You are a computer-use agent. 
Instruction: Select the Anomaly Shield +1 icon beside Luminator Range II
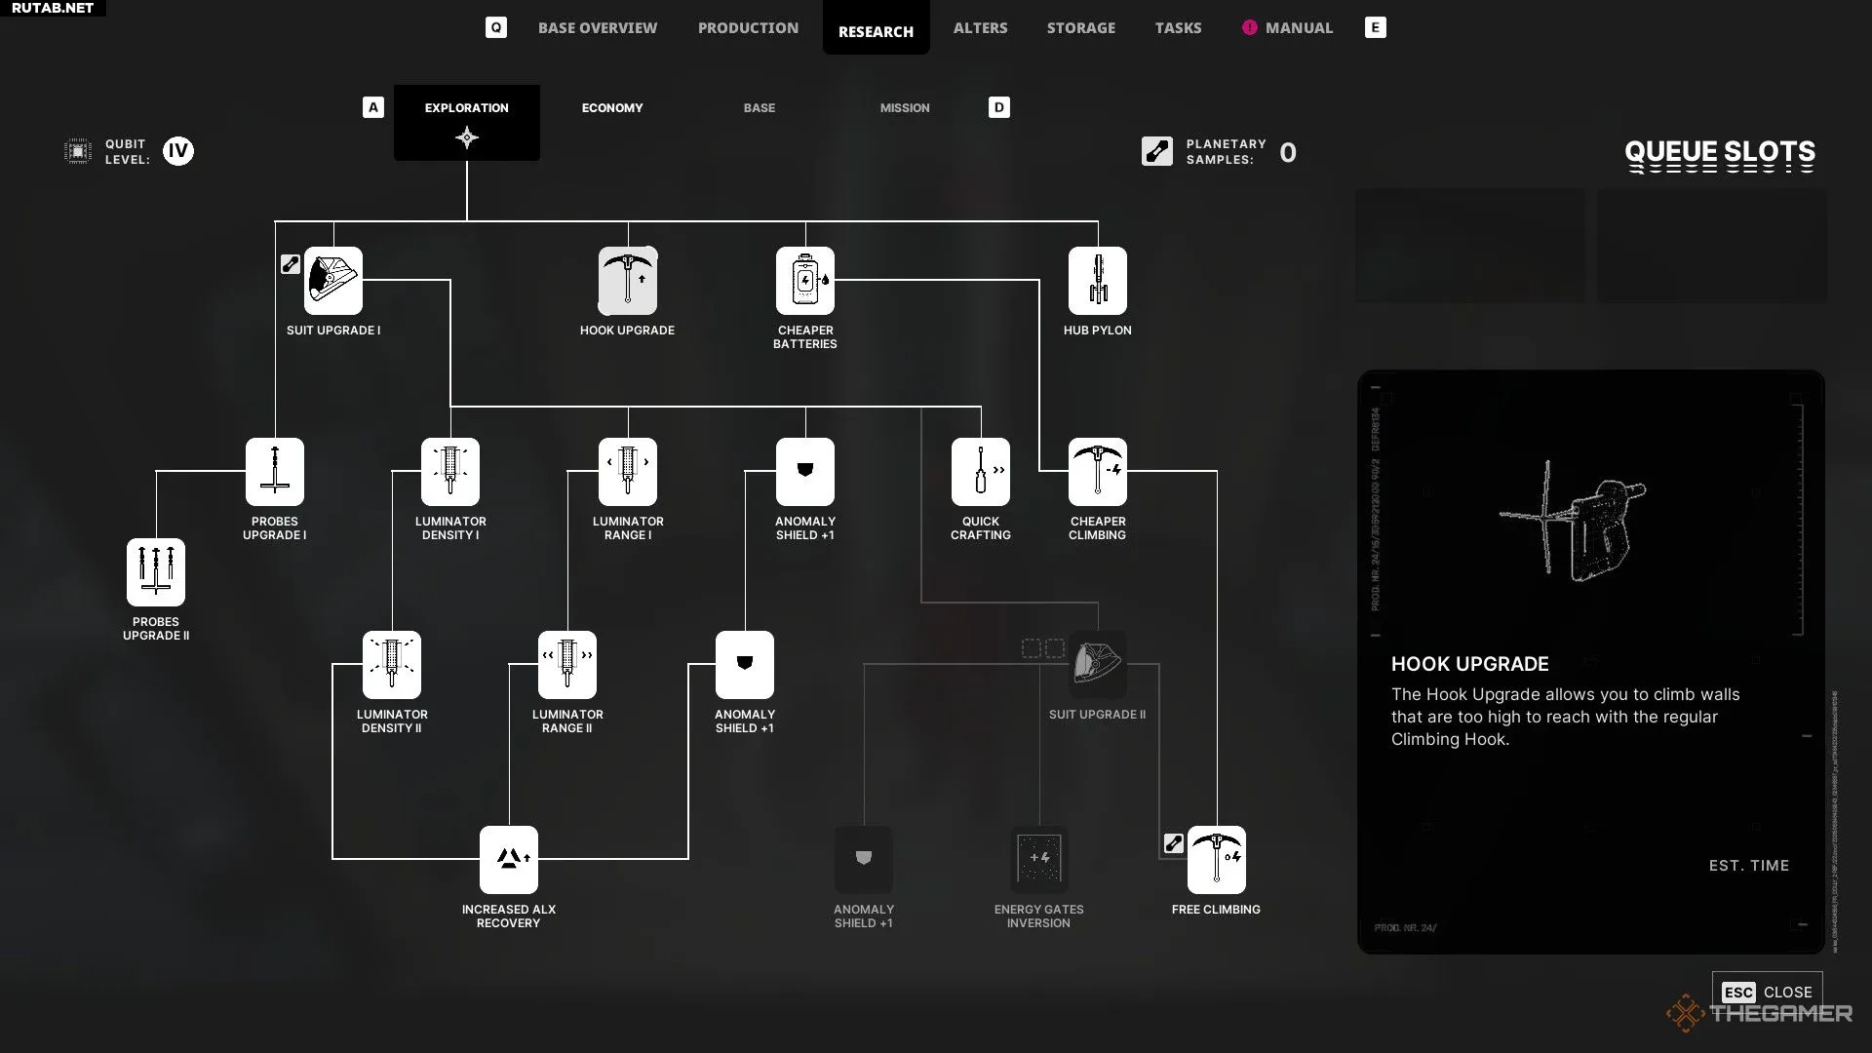(745, 665)
